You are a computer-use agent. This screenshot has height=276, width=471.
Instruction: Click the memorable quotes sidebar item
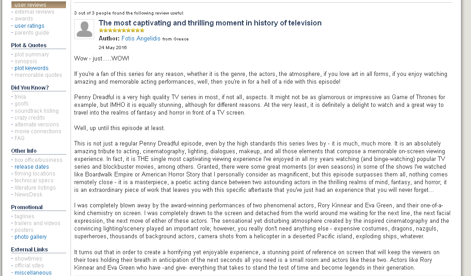(38, 75)
